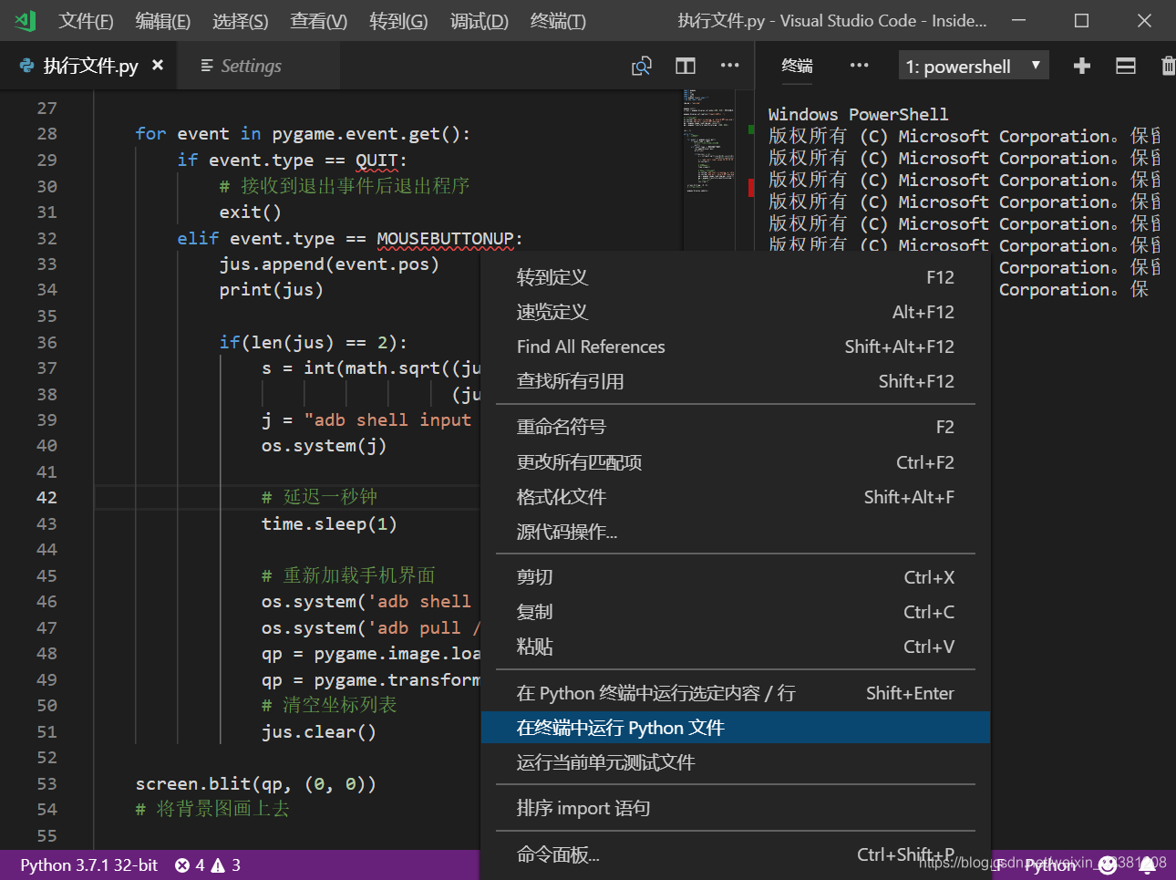Screen dimensions: 1176x880
Task: Click Python 3.7.1 32-bit interpreter status
Action: pyautogui.click(x=88, y=864)
